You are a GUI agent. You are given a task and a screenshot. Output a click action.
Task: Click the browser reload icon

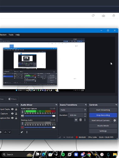93,16
